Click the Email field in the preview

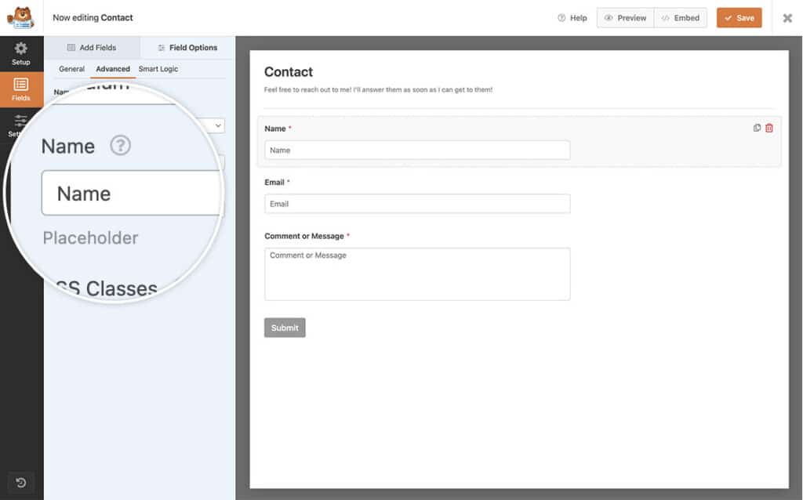416,203
